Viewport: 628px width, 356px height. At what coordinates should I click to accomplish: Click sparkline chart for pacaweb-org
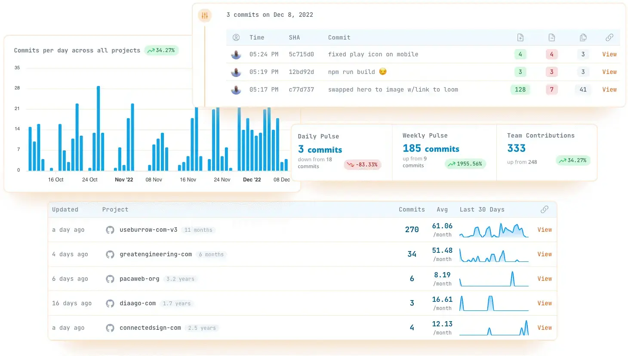[x=494, y=279]
